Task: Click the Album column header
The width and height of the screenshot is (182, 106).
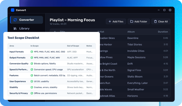Action: 131,32
